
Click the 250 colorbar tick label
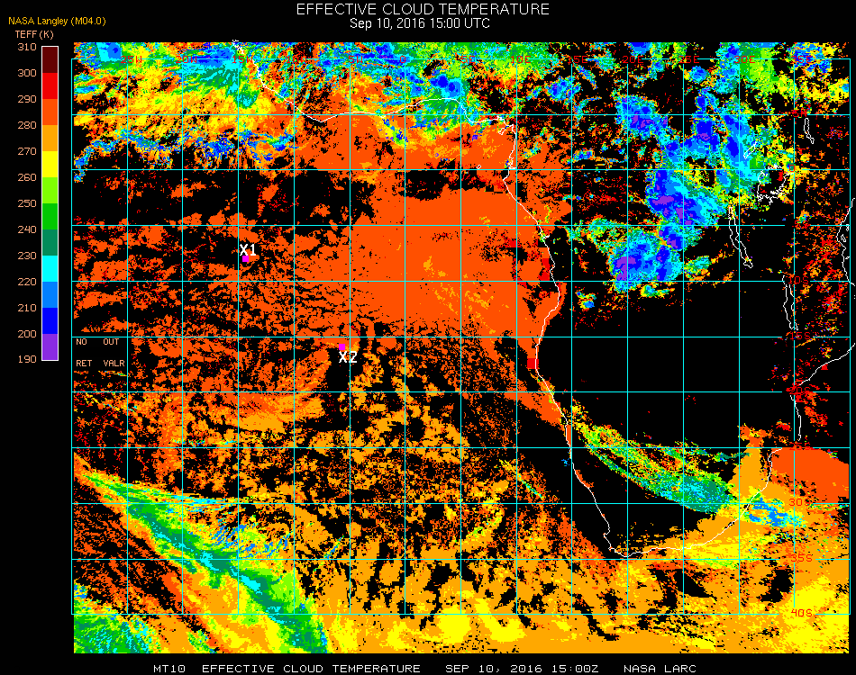pyautogui.click(x=27, y=203)
